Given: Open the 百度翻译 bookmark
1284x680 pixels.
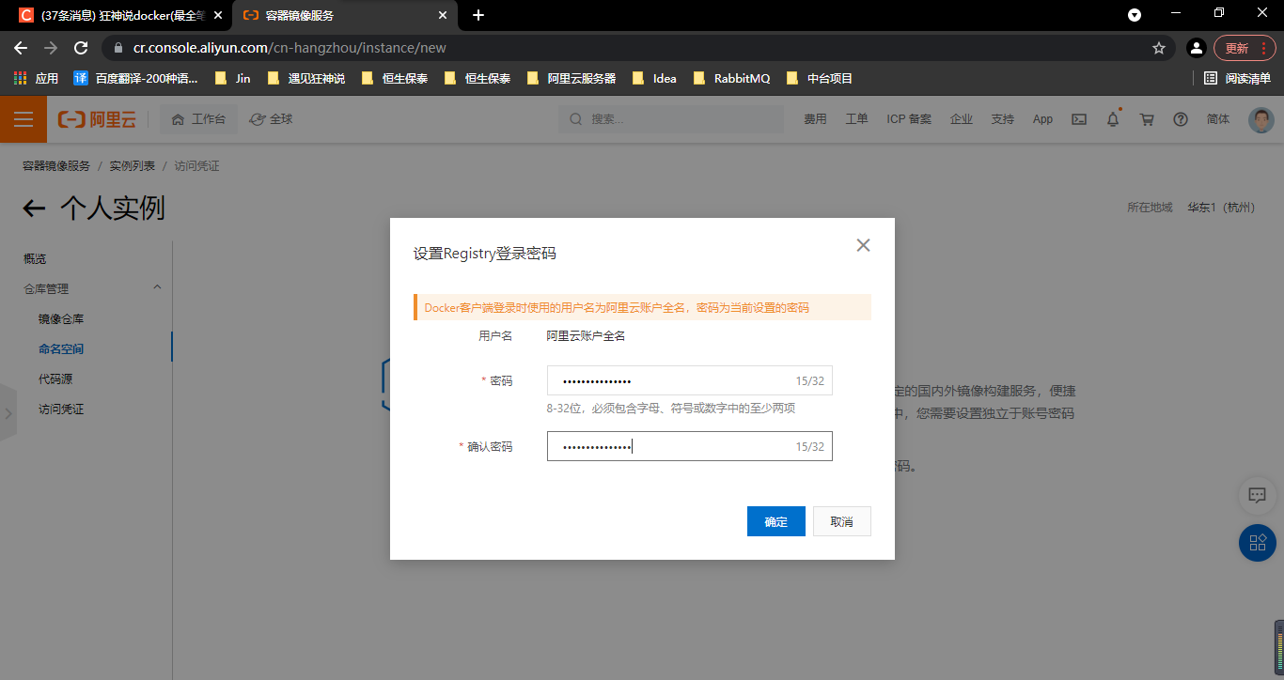Looking at the screenshot, I should pos(135,78).
